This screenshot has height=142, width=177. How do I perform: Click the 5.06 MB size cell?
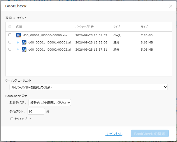pyautogui.click(x=147, y=50)
